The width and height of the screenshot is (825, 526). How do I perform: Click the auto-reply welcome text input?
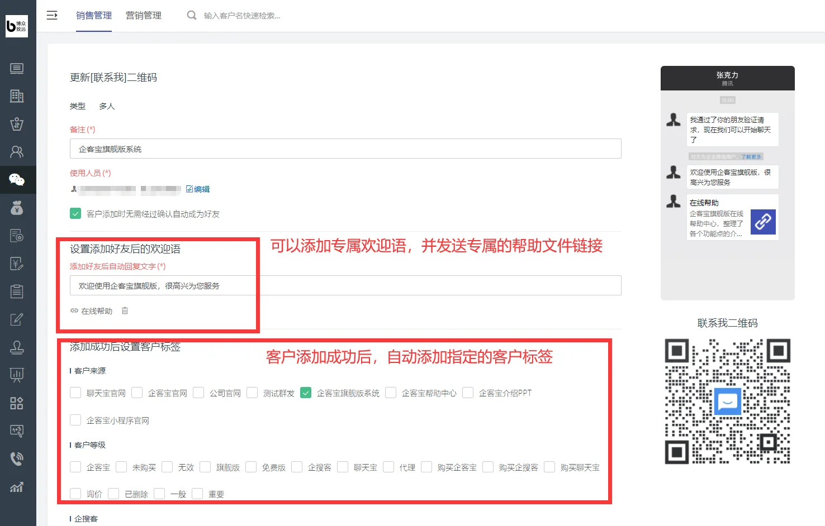[x=345, y=285]
